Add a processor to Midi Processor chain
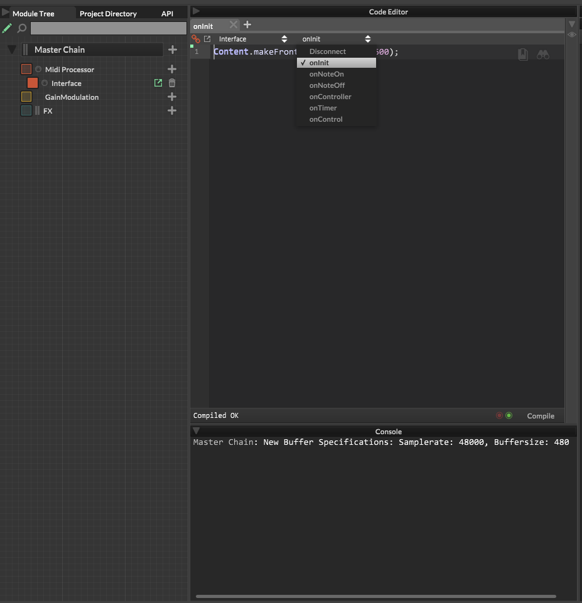 (x=172, y=69)
